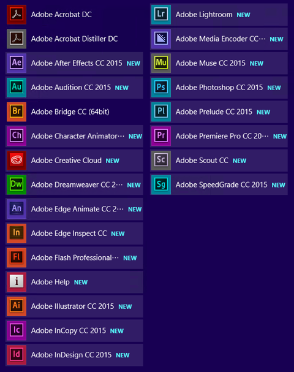Click 'Adobe InCopy CC 2015' label

click(68, 330)
